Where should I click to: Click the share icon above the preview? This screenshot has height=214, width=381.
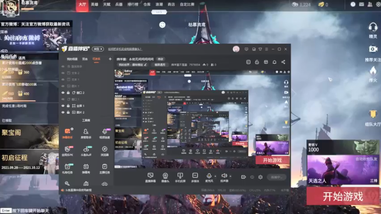(283, 62)
